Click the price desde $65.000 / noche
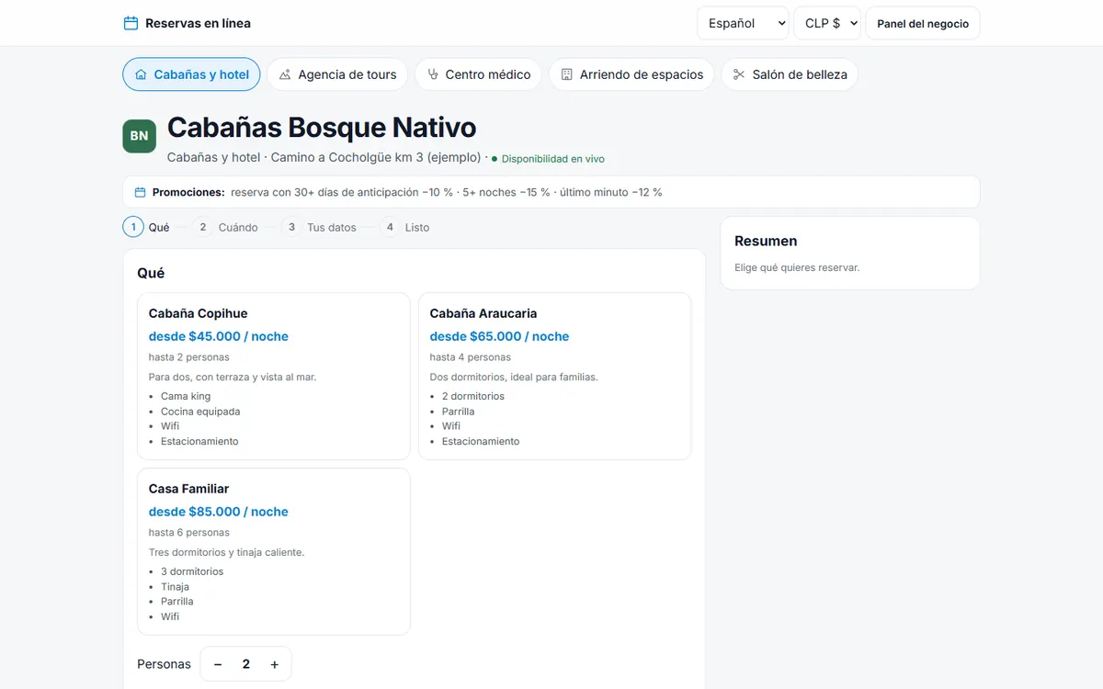 point(500,336)
